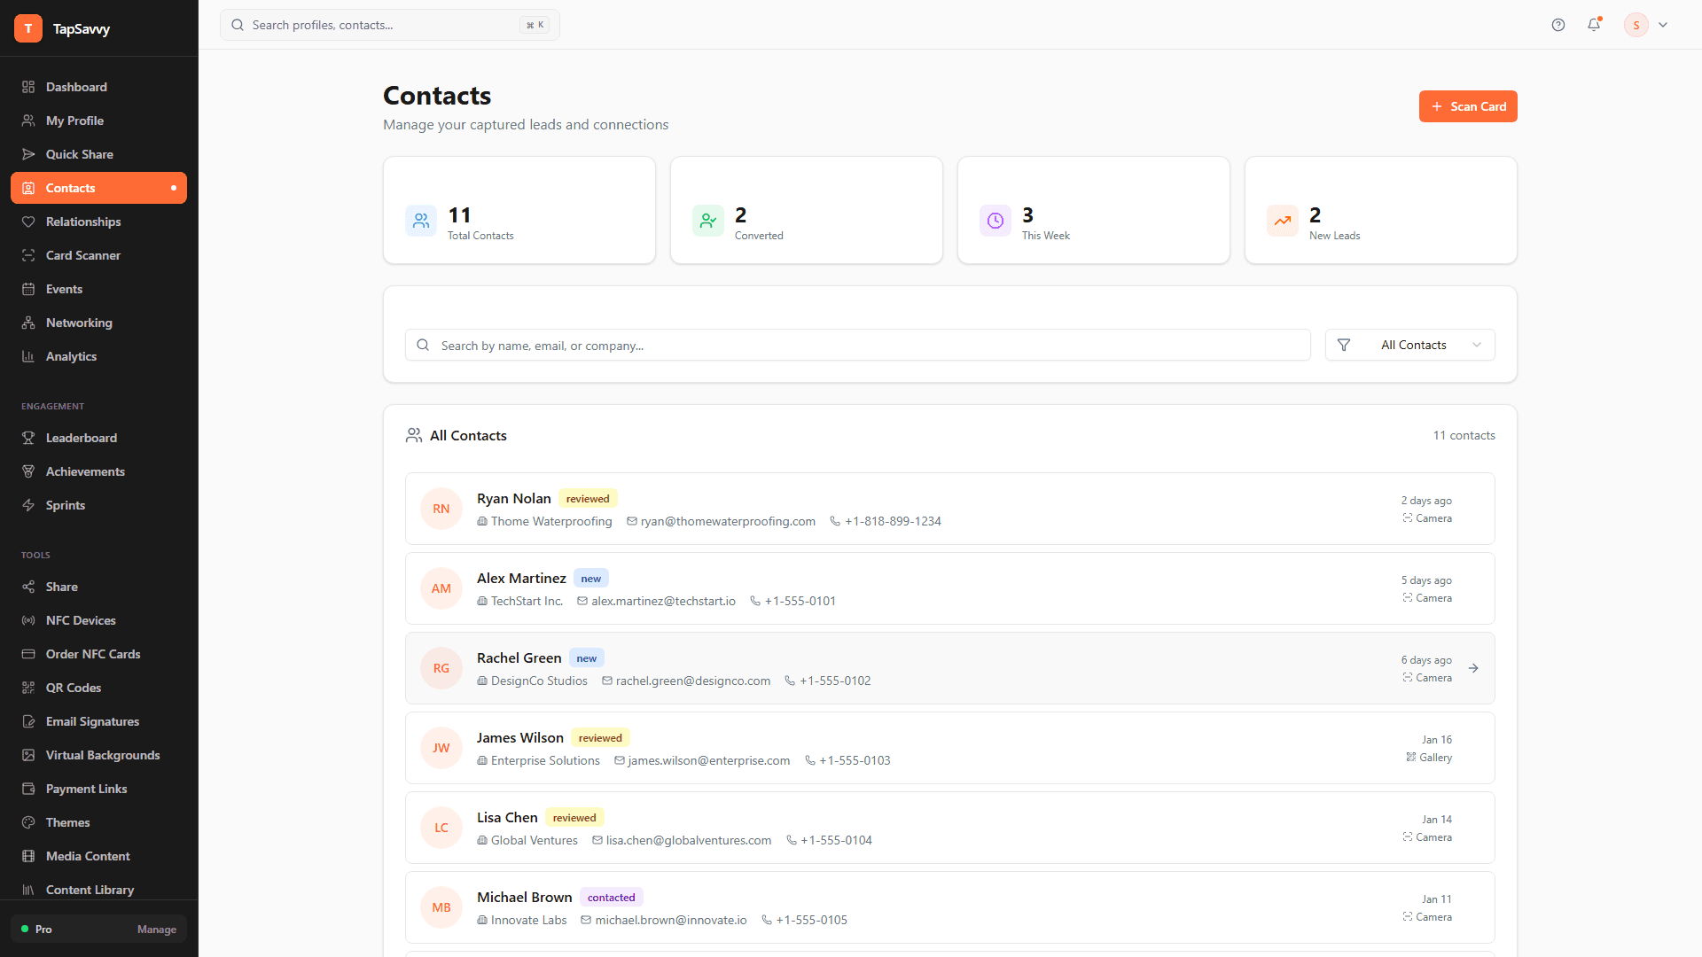The height and width of the screenshot is (957, 1702).
Task: Switch to the Contacts sidebar section
Action: point(71,188)
